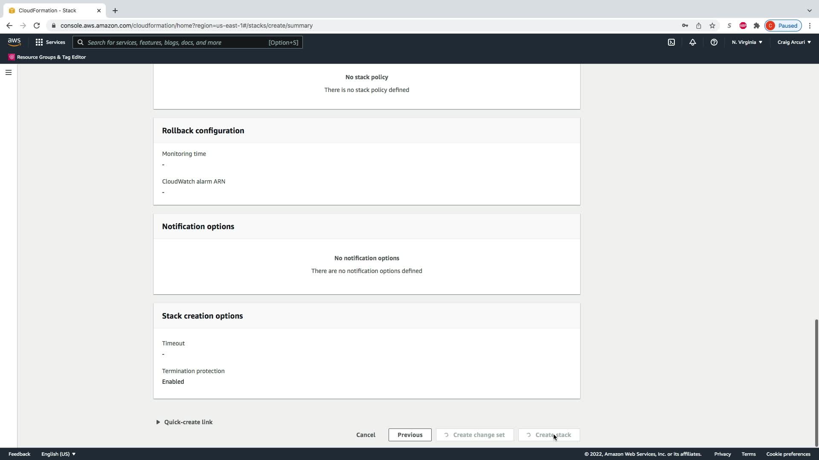Open the English (US) language dropdown
The image size is (819, 460).
(x=58, y=454)
